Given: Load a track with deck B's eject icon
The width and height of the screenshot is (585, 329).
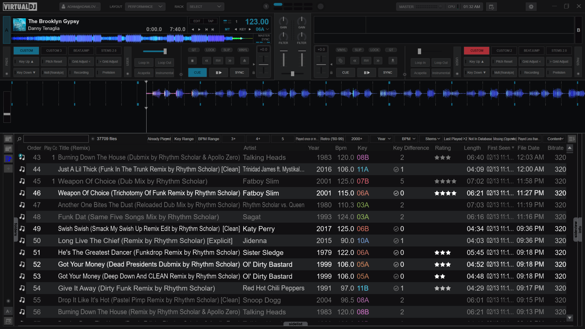Looking at the screenshot, I should (393, 61).
